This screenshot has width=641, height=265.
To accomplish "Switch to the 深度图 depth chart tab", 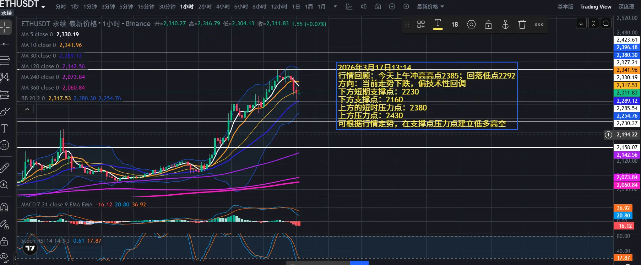I will 626,7.
